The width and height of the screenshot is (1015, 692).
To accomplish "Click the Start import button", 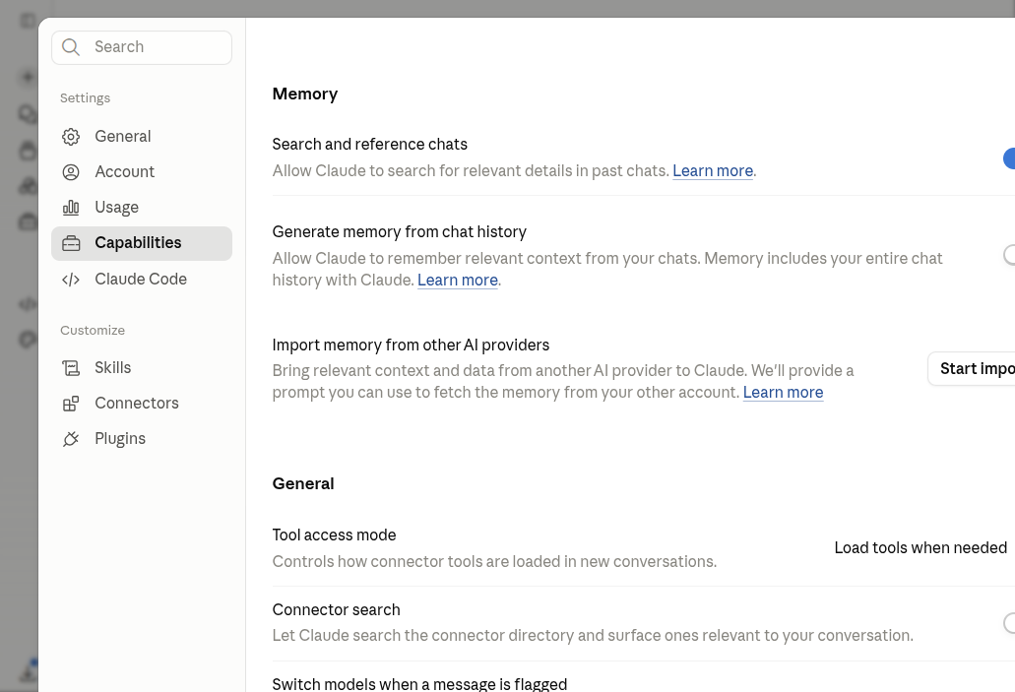I will coord(972,369).
